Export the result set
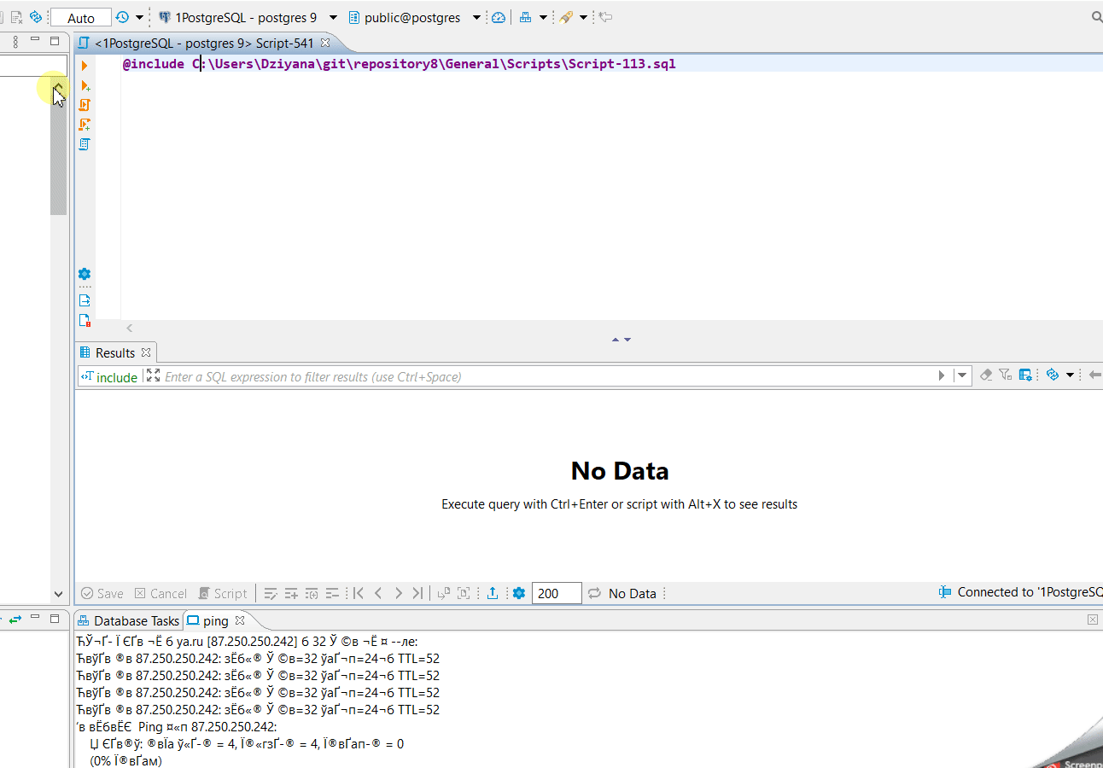 click(493, 593)
